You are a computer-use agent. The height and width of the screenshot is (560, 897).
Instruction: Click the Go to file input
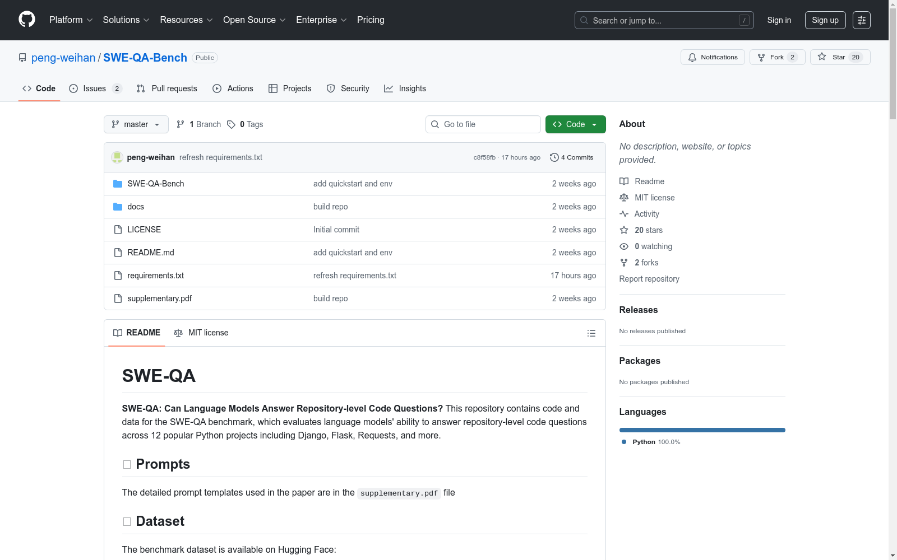[483, 124]
